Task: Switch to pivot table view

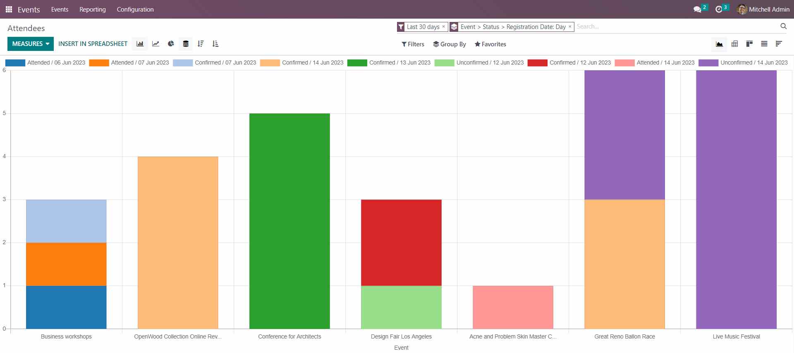Action: [734, 44]
